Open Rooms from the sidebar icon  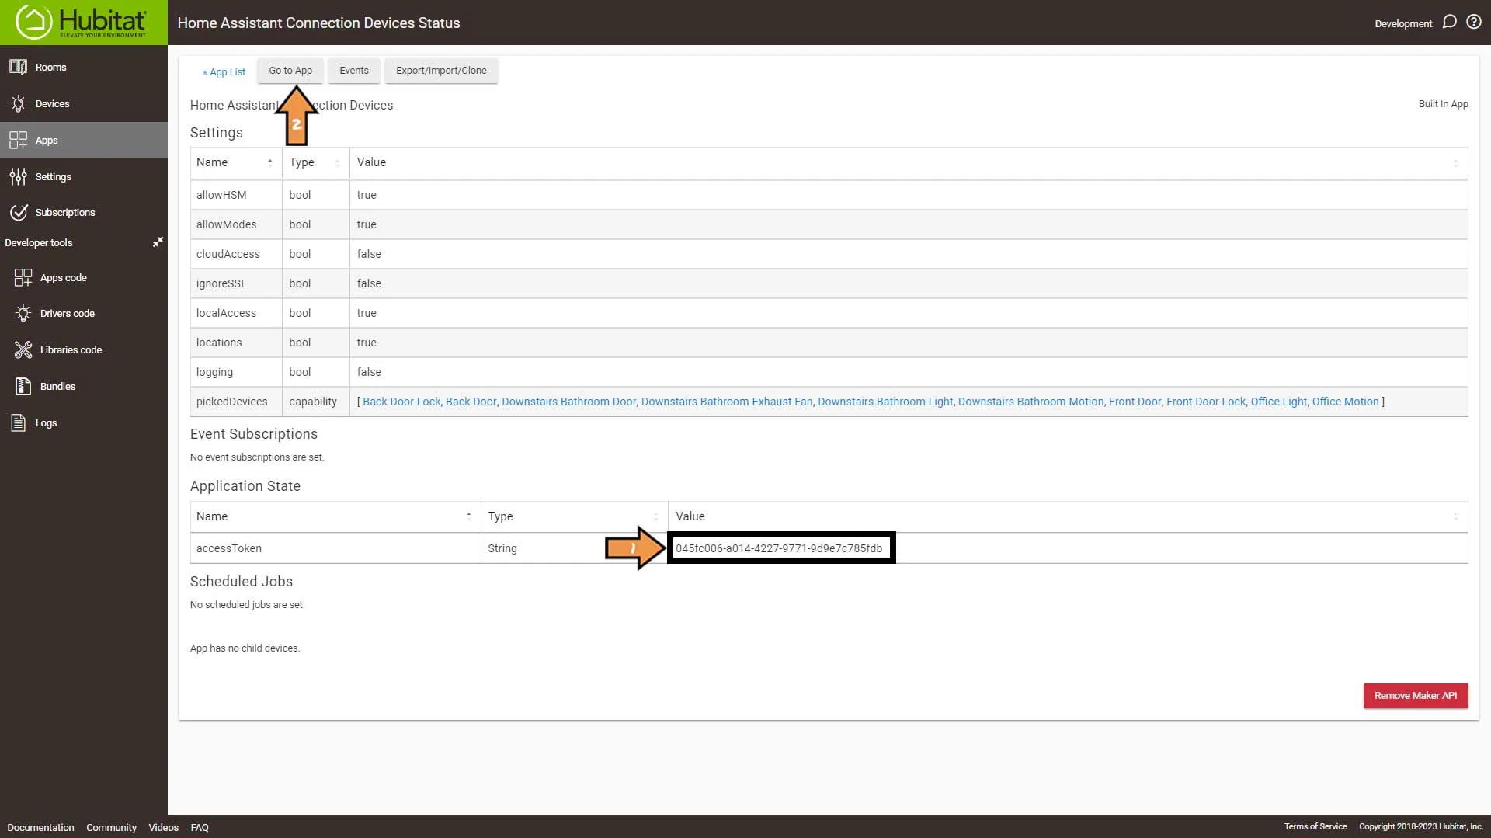[x=18, y=67]
